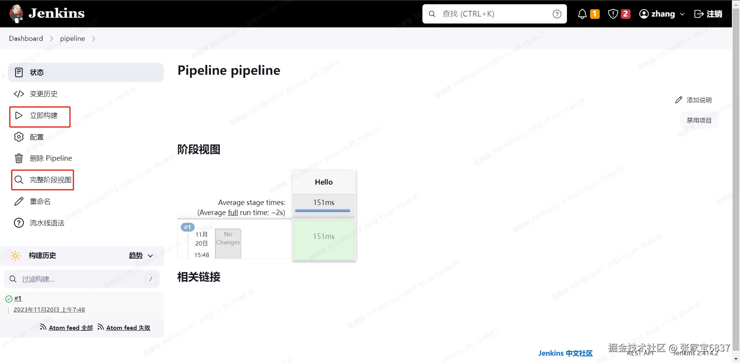The image size is (740, 363).
Task: Click the 变更历史 code-brackets icon
Action: [x=18, y=94]
